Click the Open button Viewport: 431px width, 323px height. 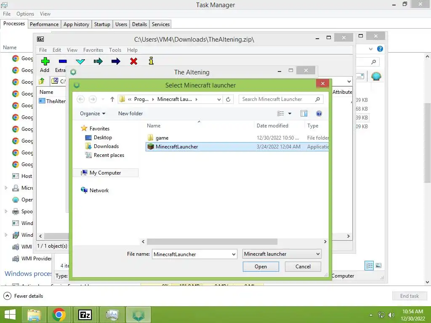point(261,266)
